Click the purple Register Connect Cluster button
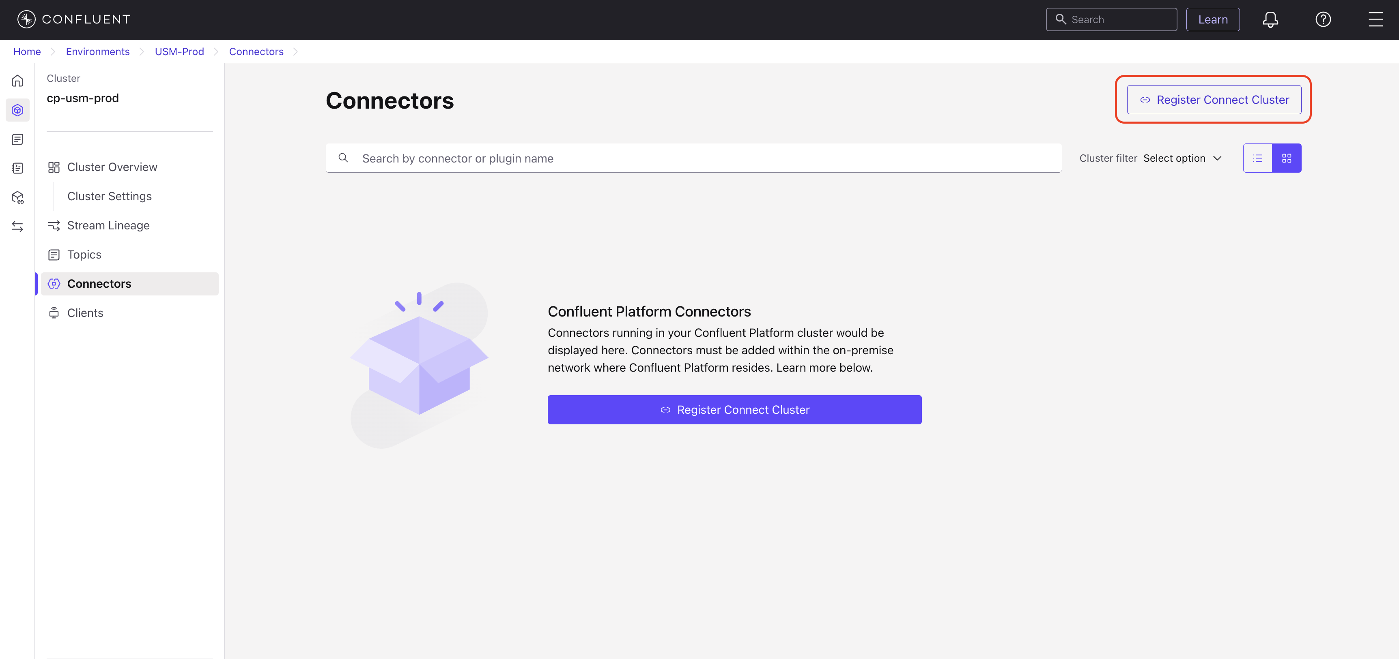 click(x=734, y=409)
